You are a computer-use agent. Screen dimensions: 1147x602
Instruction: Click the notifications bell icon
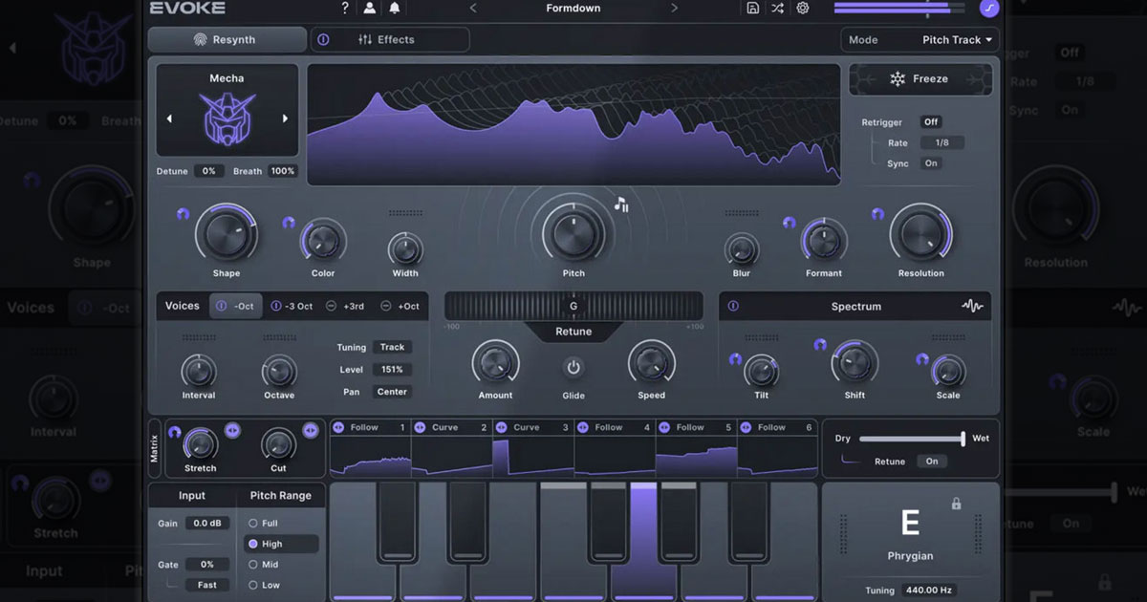[394, 9]
